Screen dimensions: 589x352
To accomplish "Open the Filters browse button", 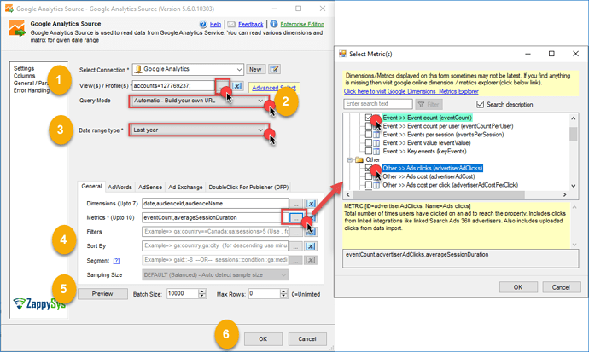I will point(296,232).
